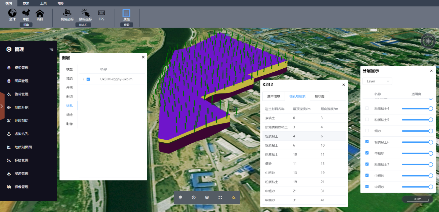Select the 中国 map view icon

[x=26, y=13]
